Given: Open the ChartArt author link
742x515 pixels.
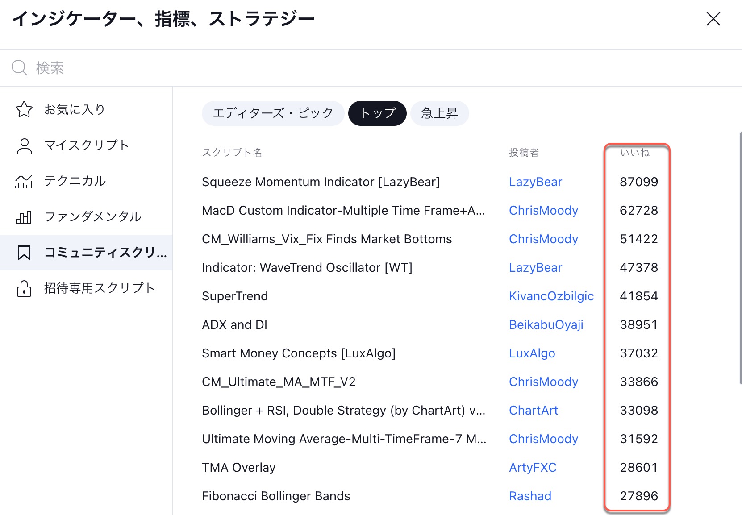Looking at the screenshot, I should point(534,411).
